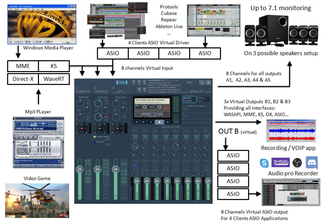Open the Voicemeeter Menu
This screenshot has width=322, height=222.
click(189, 82)
